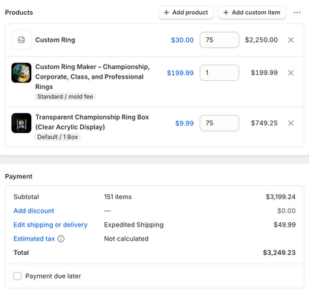Click the Ring Box quantity field
Viewport: 309px width, 292px height.
click(x=219, y=123)
